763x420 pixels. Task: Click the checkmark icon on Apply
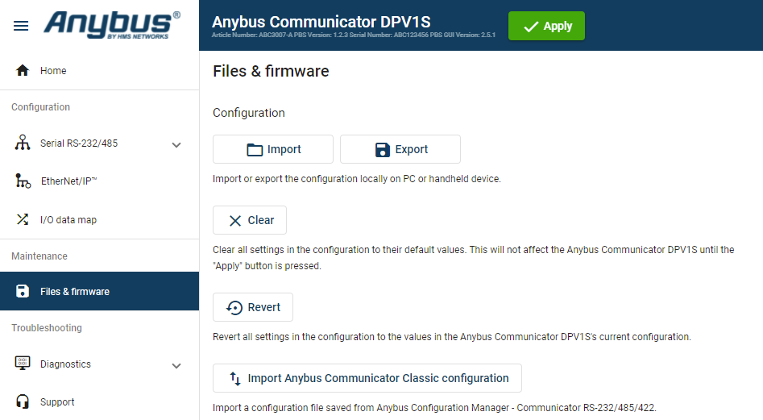click(x=531, y=27)
